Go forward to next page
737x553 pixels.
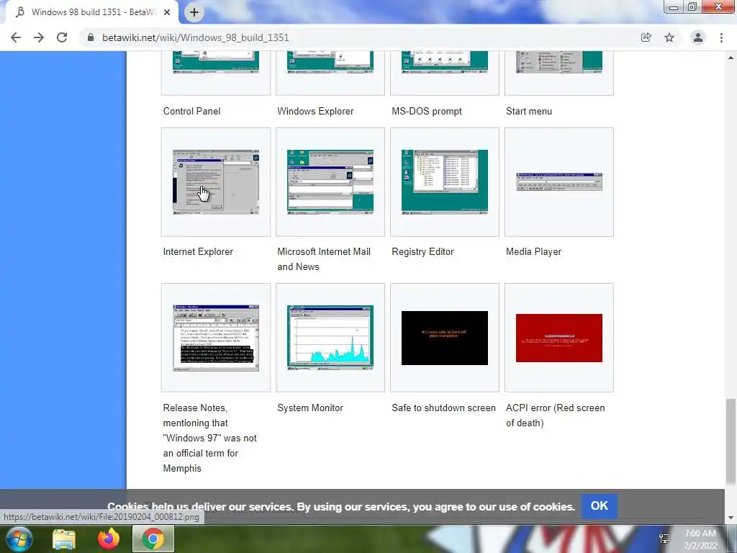coord(39,37)
